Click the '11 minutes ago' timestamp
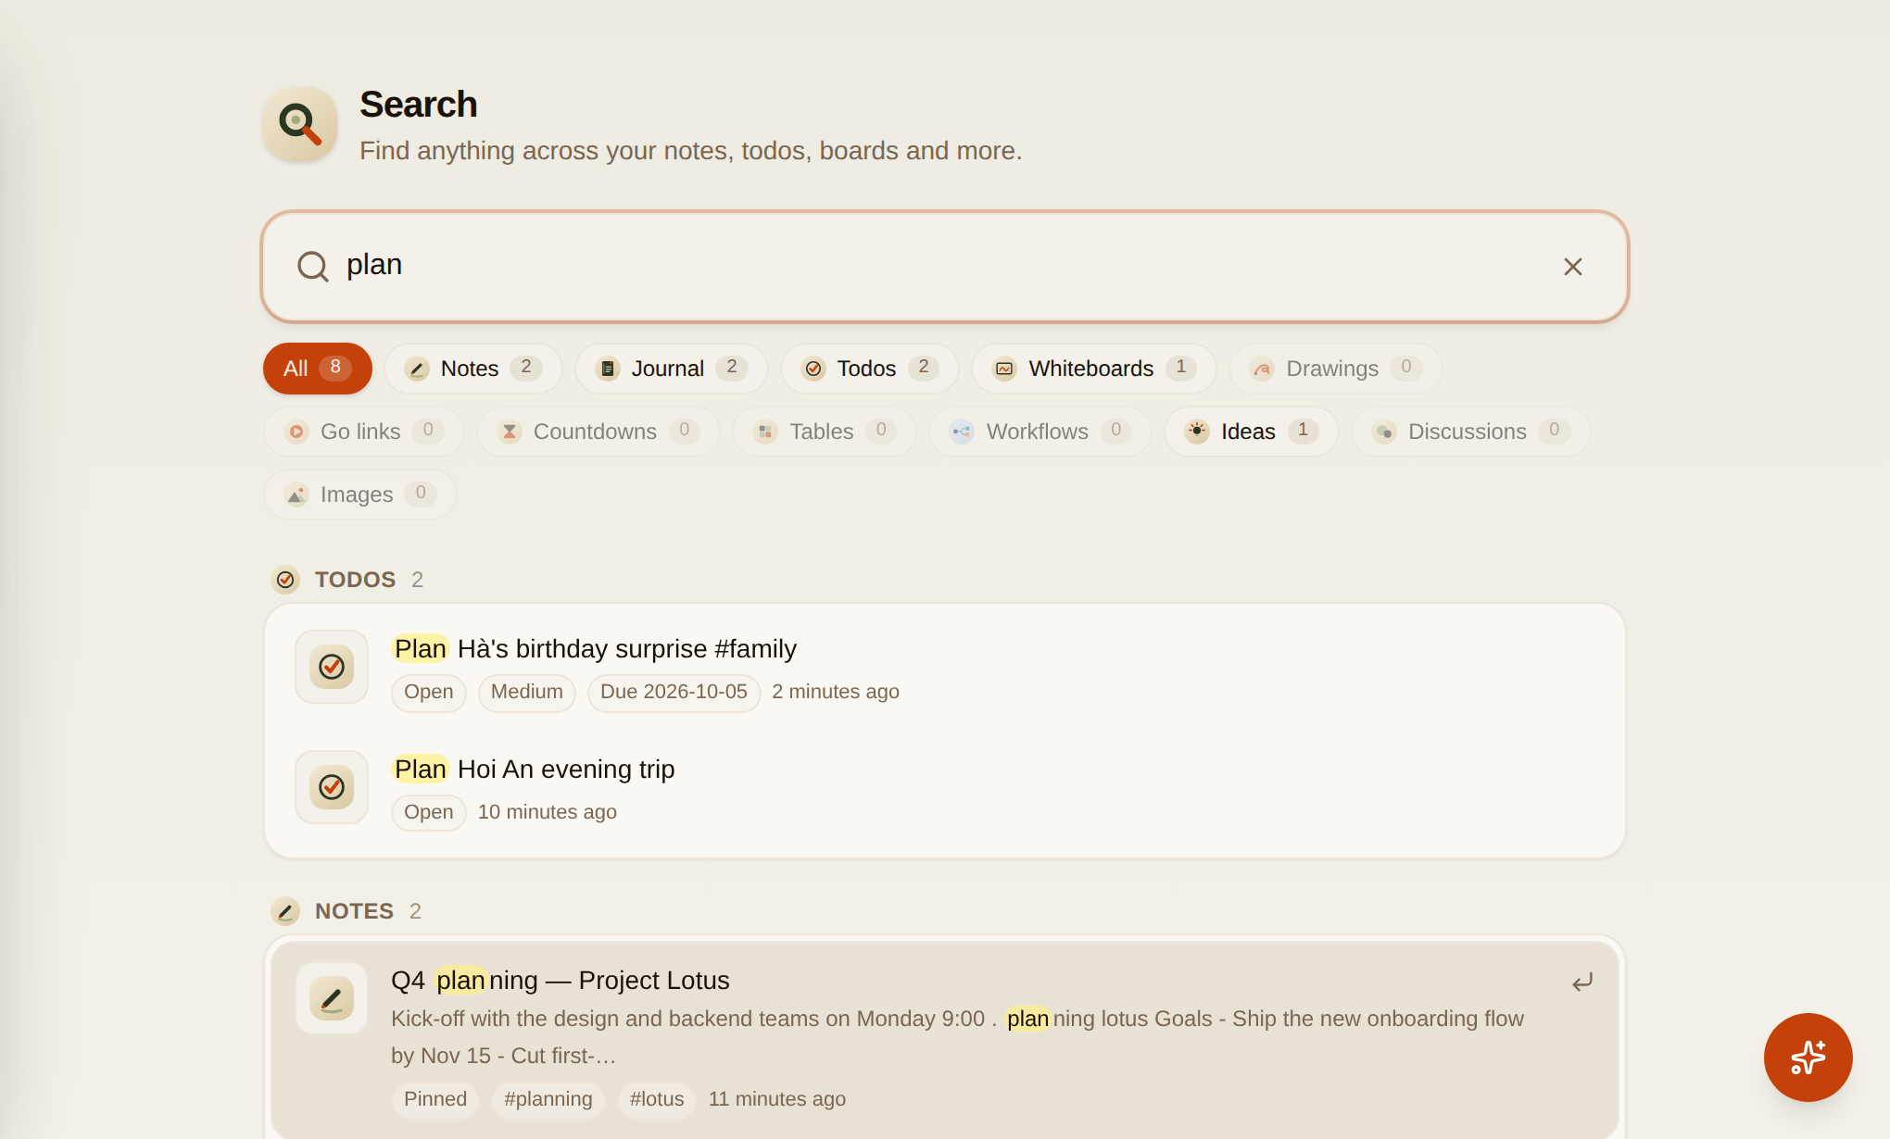Image resolution: width=1890 pixels, height=1139 pixels. [776, 1100]
